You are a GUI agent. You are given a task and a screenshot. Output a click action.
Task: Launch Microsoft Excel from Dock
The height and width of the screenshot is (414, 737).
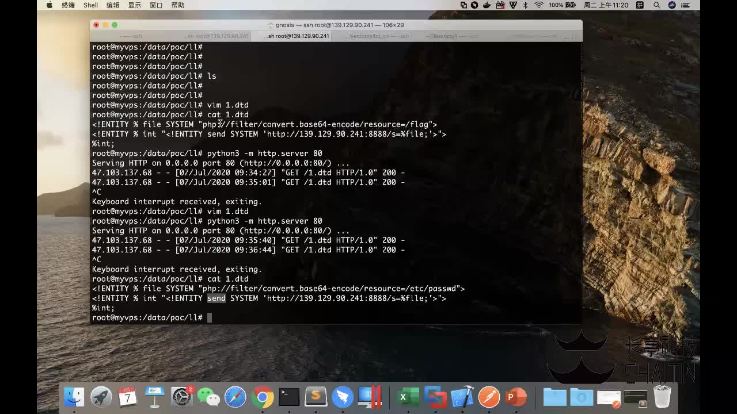[x=408, y=397]
